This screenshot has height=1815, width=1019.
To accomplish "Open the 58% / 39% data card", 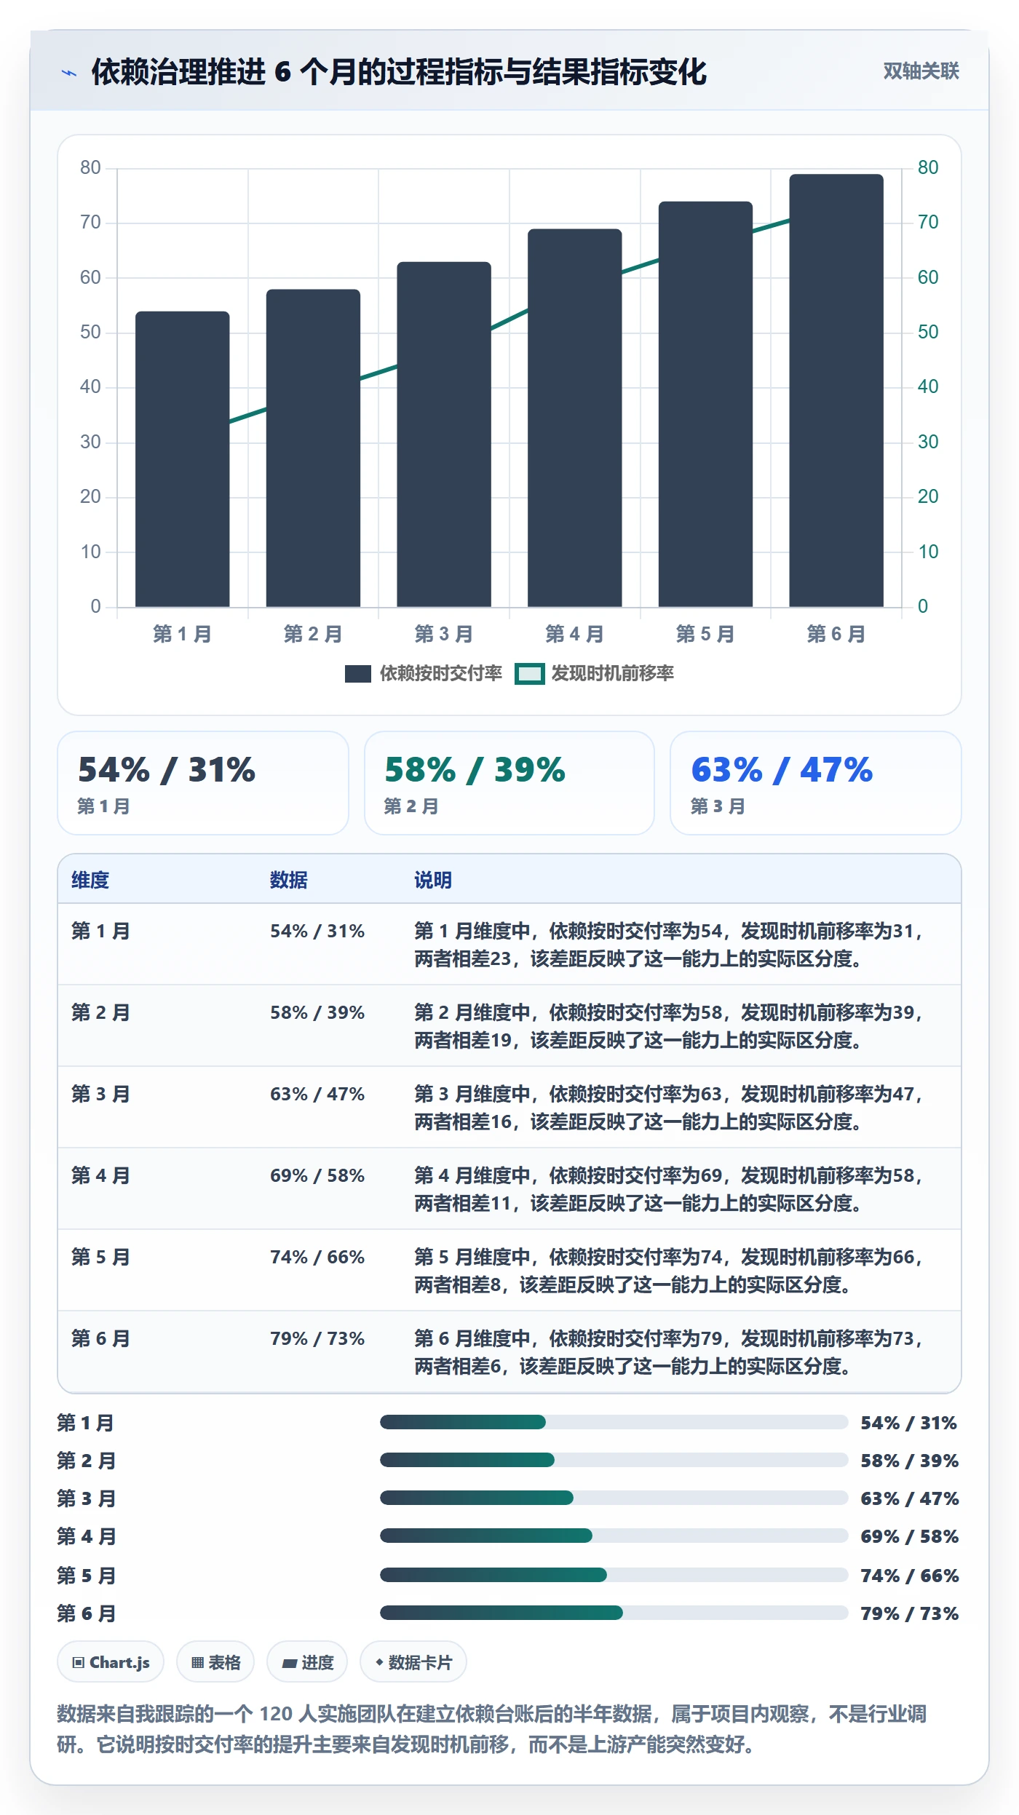I will [x=509, y=783].
